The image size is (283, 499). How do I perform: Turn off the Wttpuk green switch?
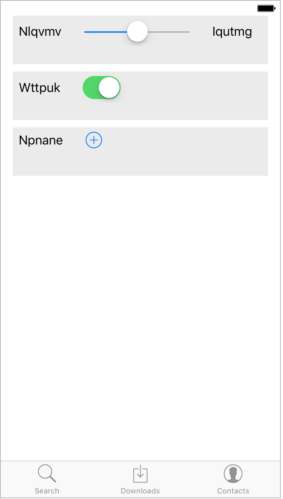[x=102, y=88]
